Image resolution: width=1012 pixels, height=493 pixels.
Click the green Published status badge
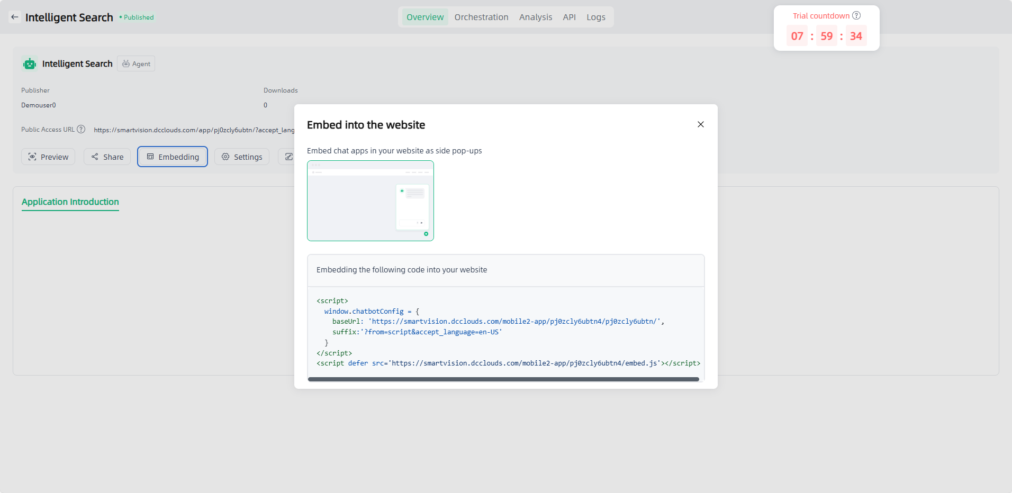pos(137,17)
